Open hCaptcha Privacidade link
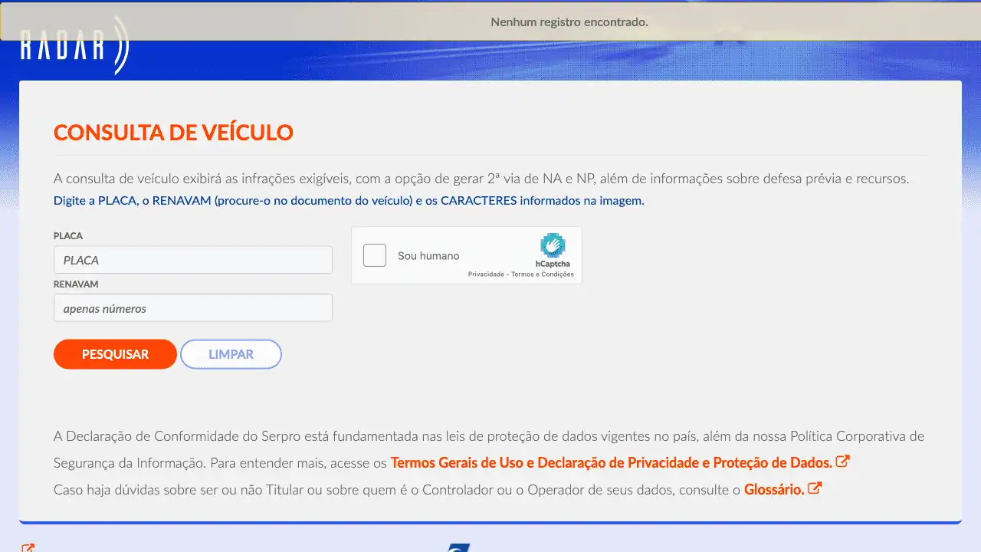981x552 pixels. pos(486,274)
